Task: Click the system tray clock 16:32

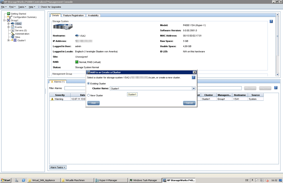Action: coord(274,180)
